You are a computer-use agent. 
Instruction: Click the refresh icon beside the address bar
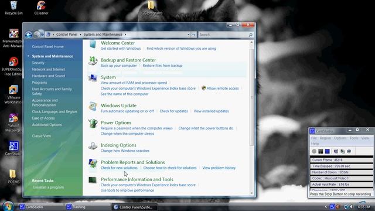pyautogui.click(x=194, y=35)
